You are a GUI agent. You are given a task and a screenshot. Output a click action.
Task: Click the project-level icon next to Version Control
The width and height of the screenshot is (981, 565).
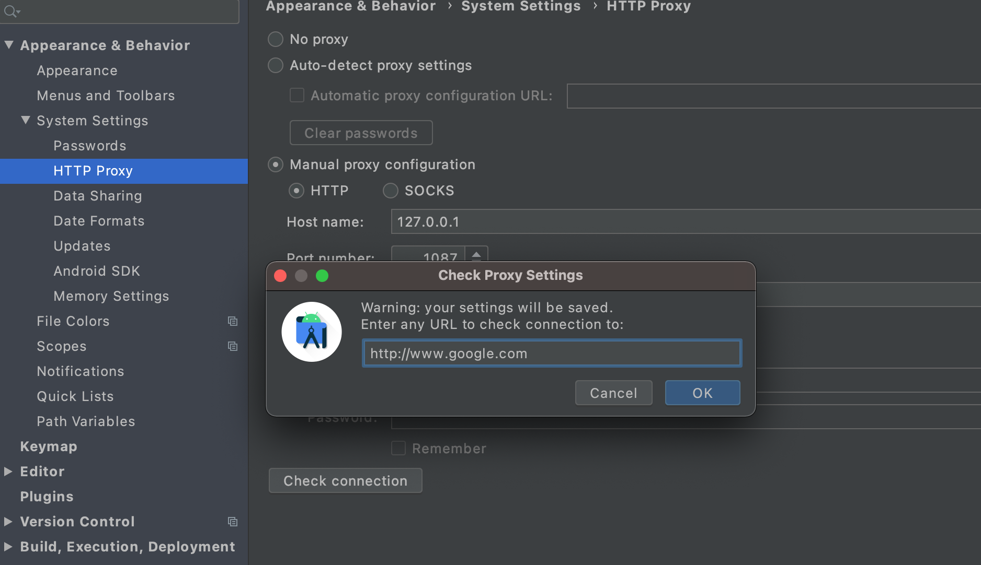click(x=233, y=522)
